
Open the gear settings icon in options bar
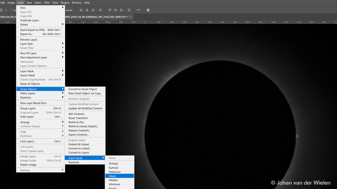148,10
